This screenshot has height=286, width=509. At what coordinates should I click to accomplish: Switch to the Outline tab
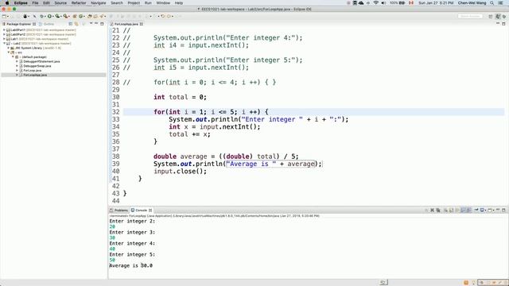46,24
